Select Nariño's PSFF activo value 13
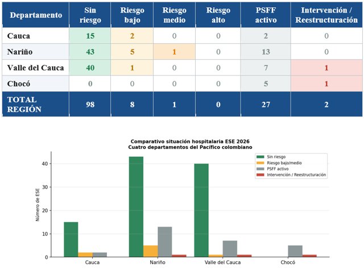364x272 pixels. pos(266,52)
